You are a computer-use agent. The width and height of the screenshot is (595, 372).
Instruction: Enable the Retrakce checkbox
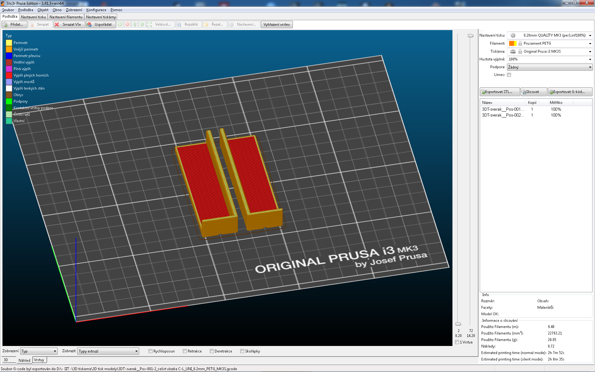(x=185, y=351)
